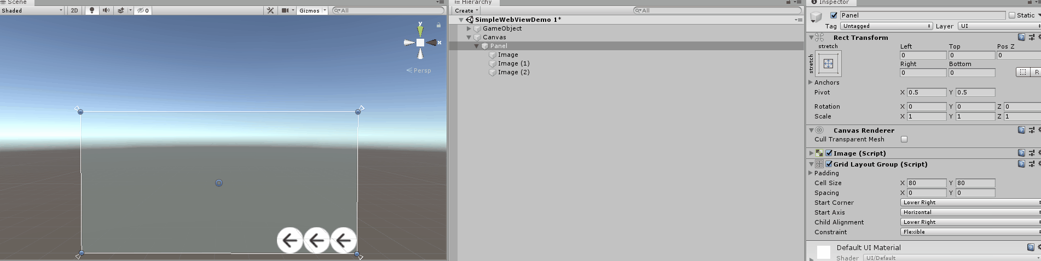Click the Rect Transform help book icon
Screen dimensions: 1041x261
coord(1021,37)
